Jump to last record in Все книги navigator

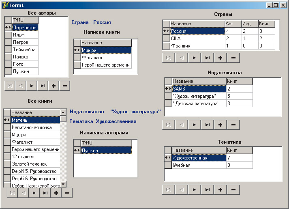click(x=45, y=193)
